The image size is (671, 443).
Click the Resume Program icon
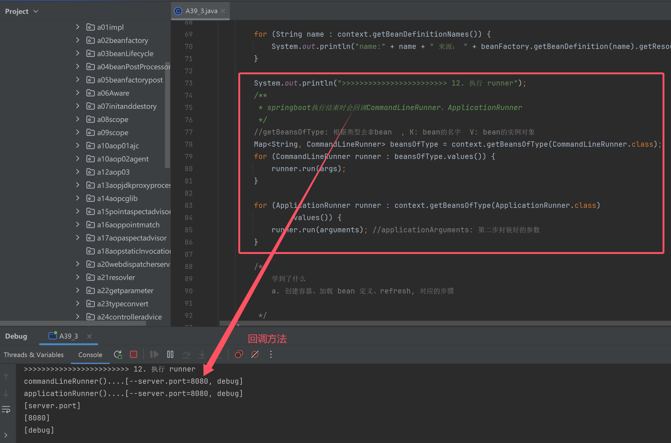click(154, 354)
